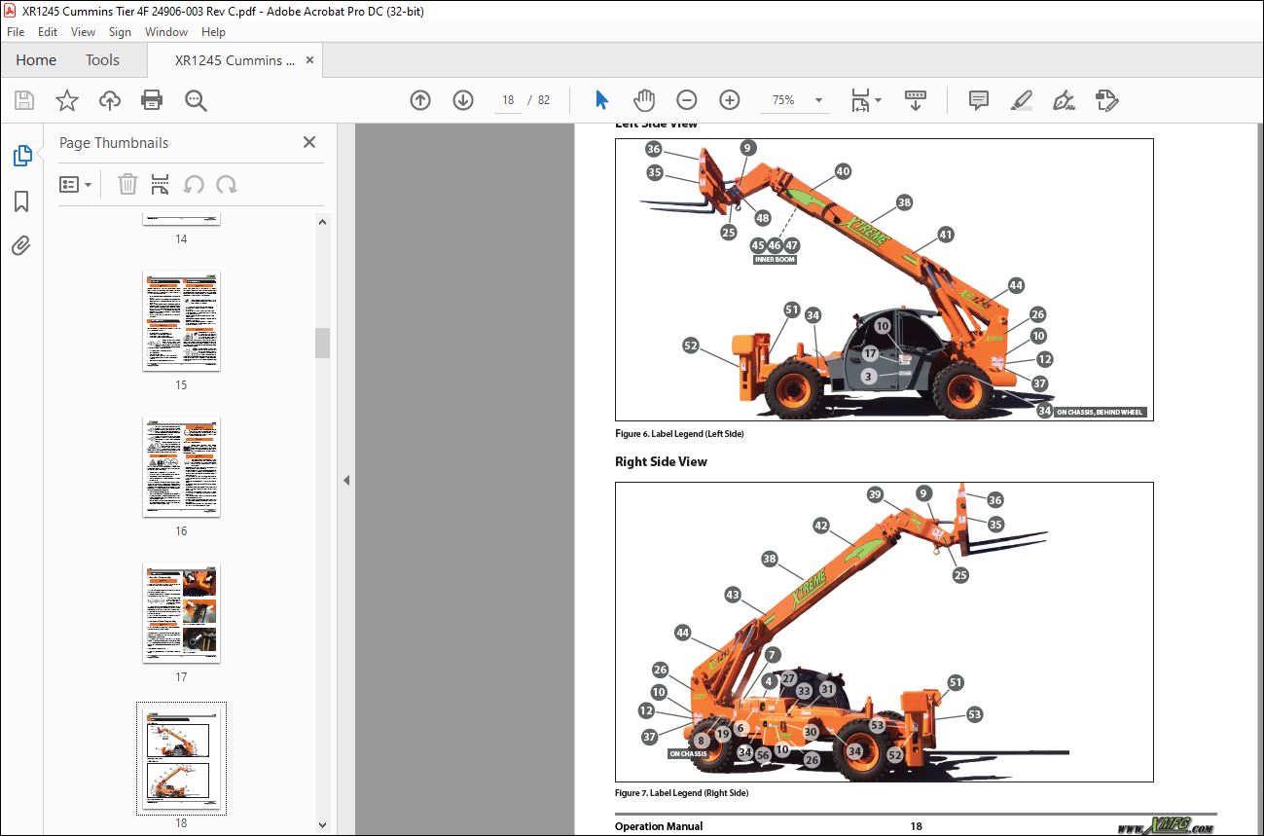The width and height of the screenshot is (1264, 836).
Task: Activate the Hand pan tool
Action: click(644, 100)
